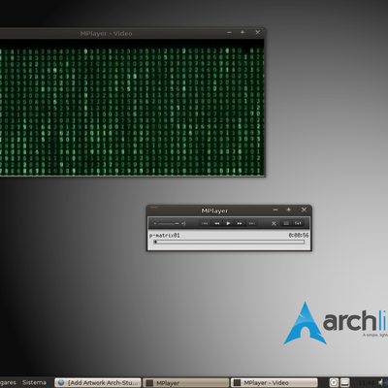Close the MPlayer - Video window
Viewport: 388px width, 388px height.
257,32
